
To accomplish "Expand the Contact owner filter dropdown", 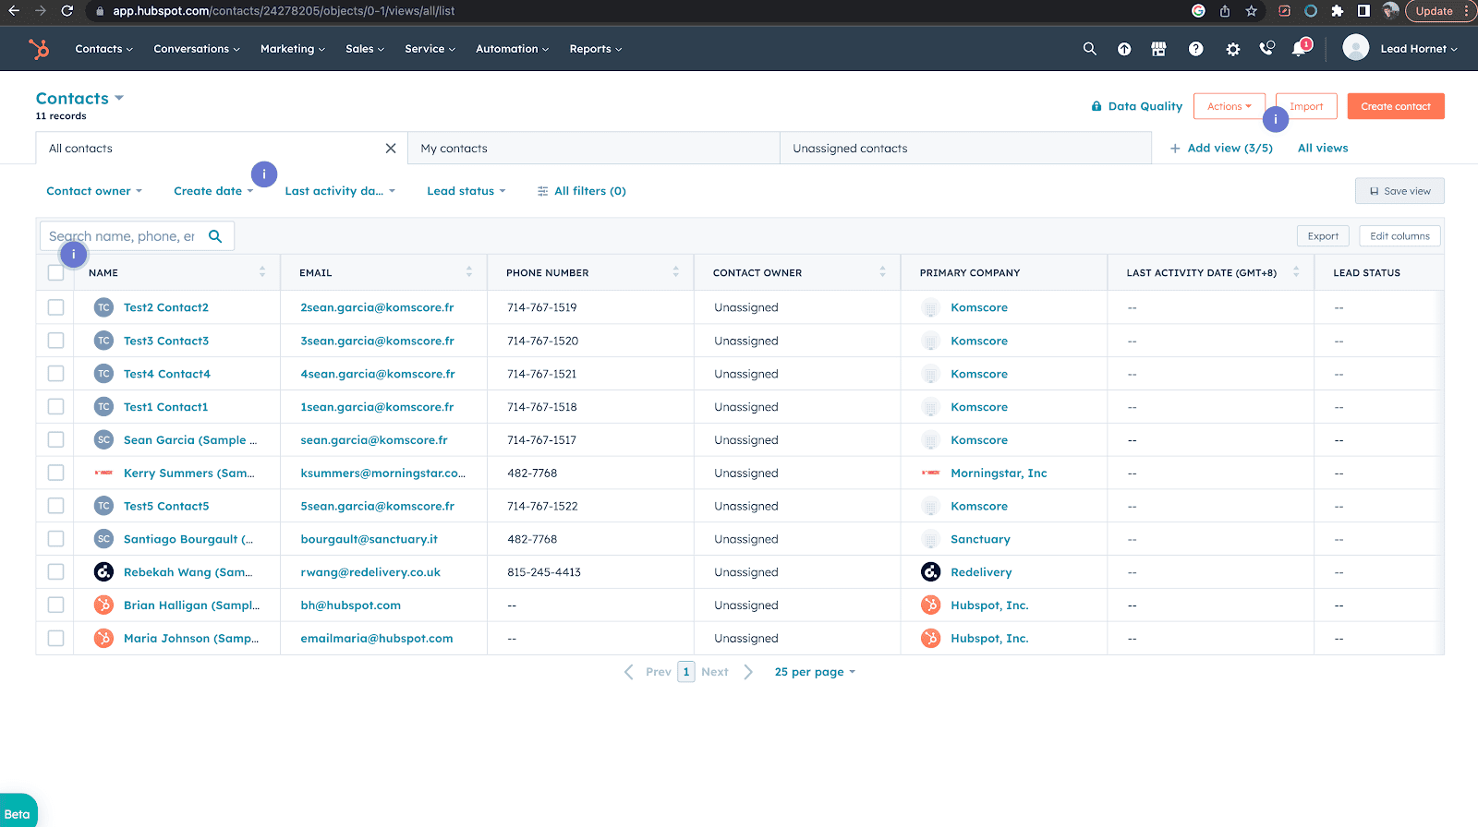I will (94, 191).
